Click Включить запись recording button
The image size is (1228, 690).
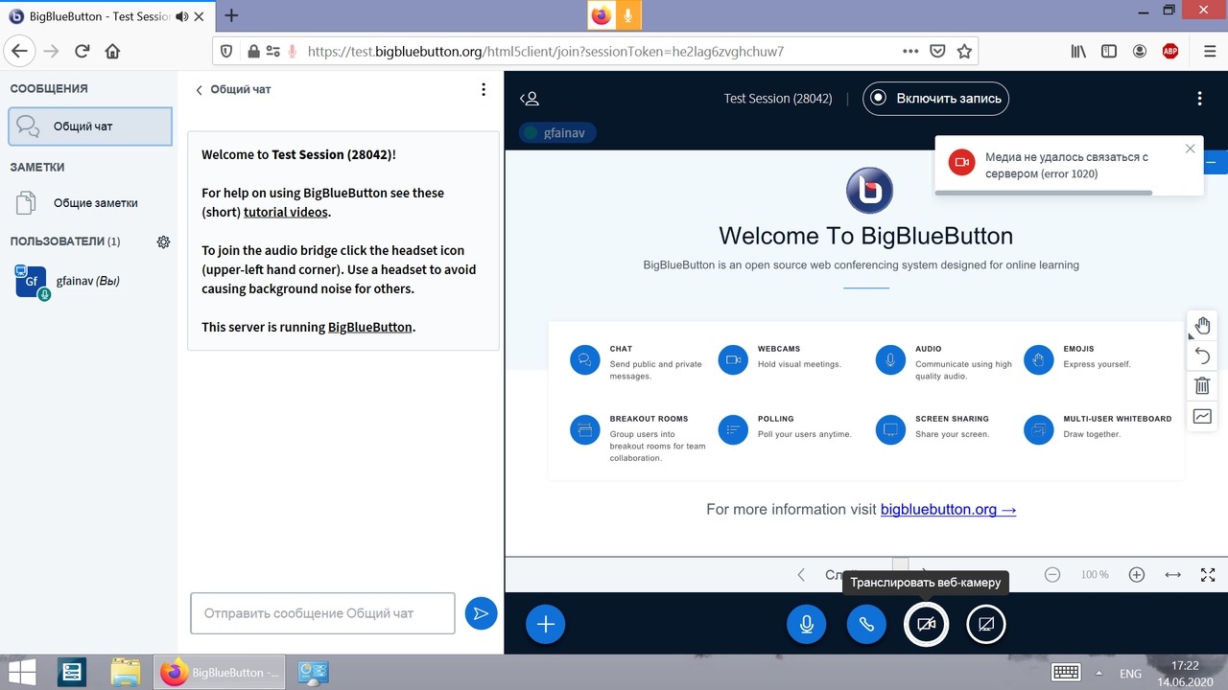point(935,98)
